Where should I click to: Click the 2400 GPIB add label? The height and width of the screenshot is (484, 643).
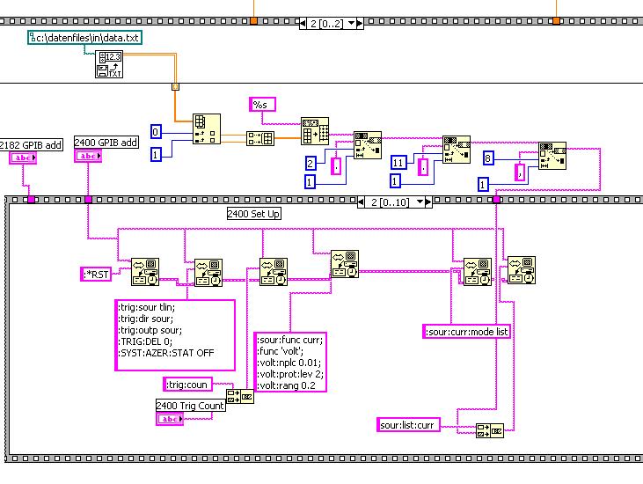click(106, 143)
